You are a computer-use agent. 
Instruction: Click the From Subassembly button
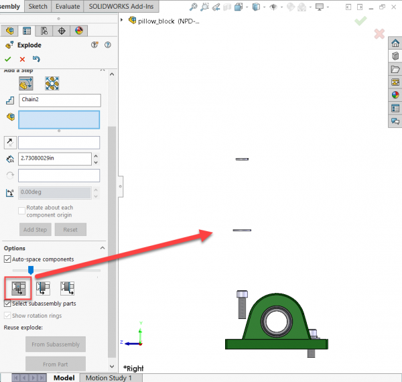click(x=56, y=344)
